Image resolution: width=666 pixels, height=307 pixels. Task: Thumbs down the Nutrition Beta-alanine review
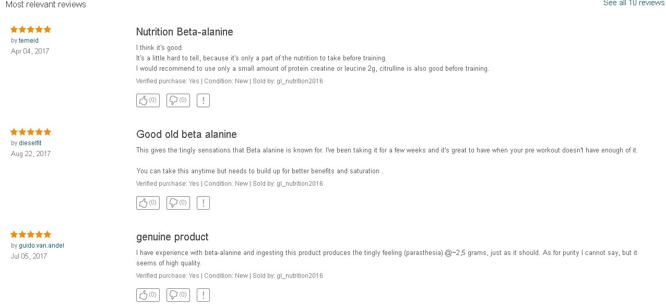(x=178, y=100)
